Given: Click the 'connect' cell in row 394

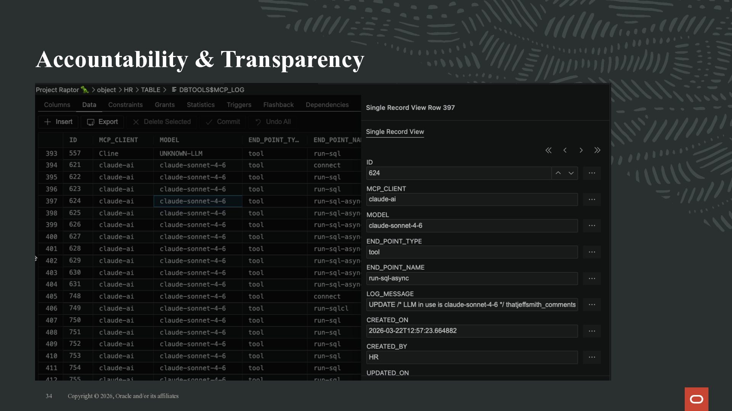Looking at the screenshot, I should pos(334,165).
